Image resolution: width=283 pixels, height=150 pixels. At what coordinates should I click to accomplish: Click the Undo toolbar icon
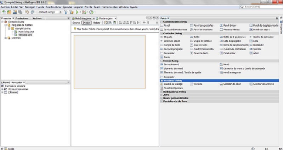[x=27, y=12]
